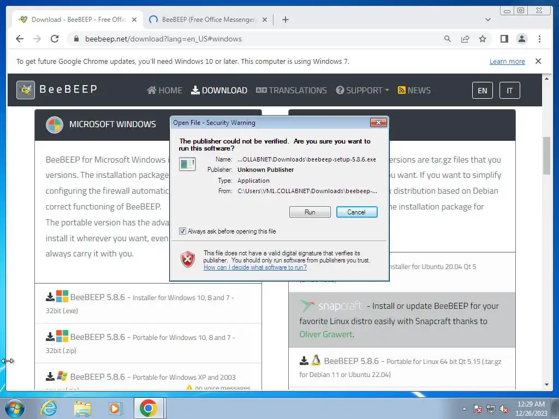Launch Internet Explorer from taskbar

coord(49,408)
